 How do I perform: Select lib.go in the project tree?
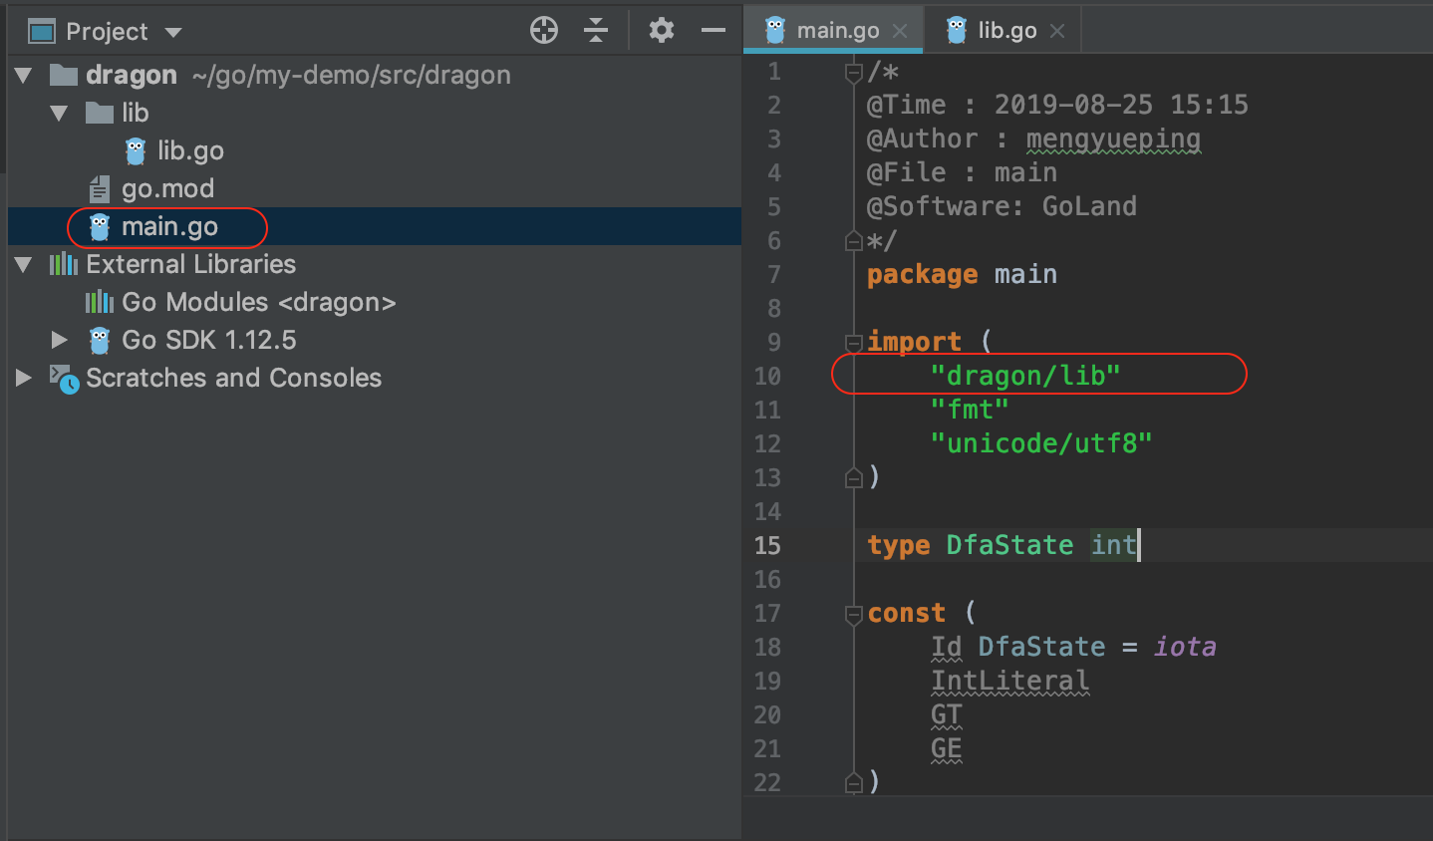(190, 150)
